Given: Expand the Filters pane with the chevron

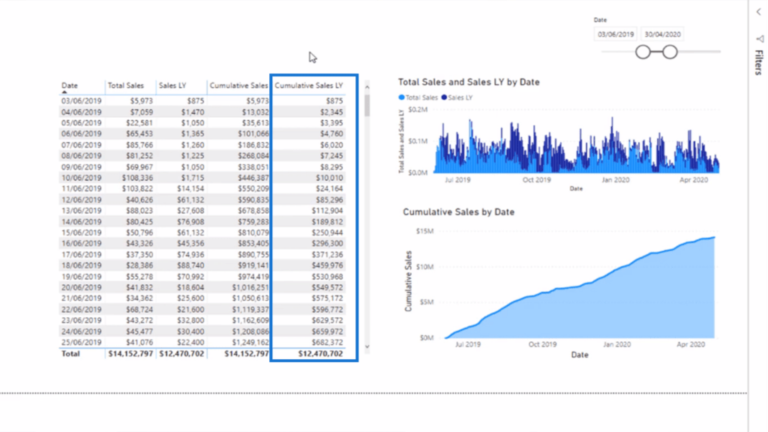Looking at the screenshot, I should [x=757, y=12].
